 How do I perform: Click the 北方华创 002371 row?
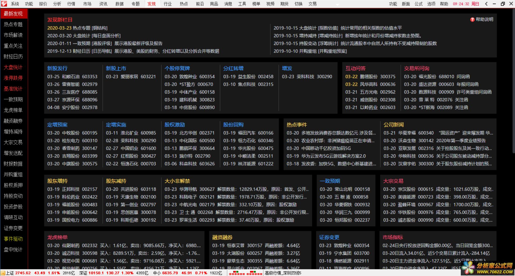point(190,133)
